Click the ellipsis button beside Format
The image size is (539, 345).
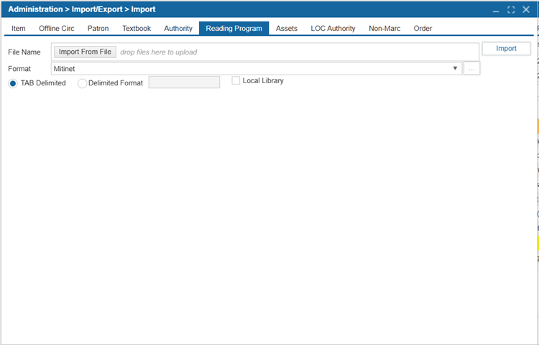[471, 69]
